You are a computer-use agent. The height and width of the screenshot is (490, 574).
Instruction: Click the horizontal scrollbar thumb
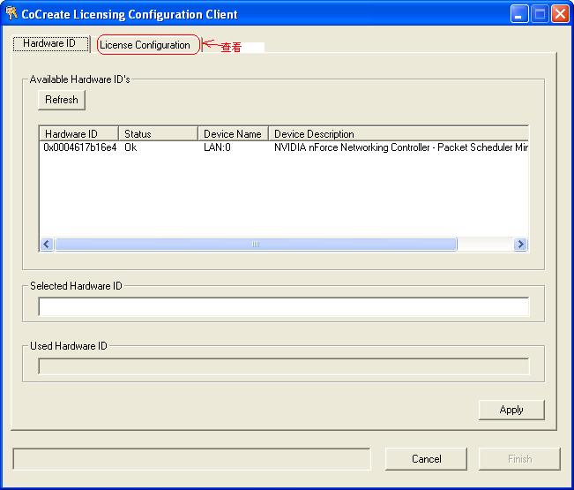pyautogui.click(x=256, y=244)
